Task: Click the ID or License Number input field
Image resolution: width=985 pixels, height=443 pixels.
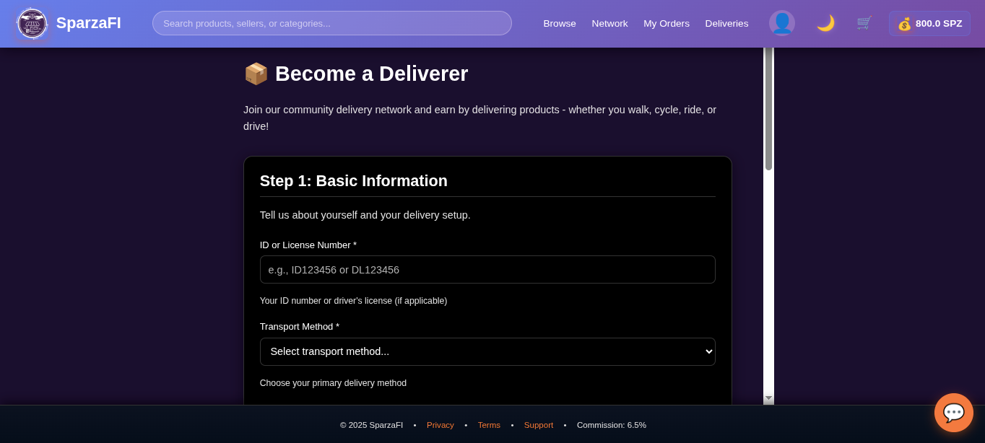Action: tap(487, 269)
